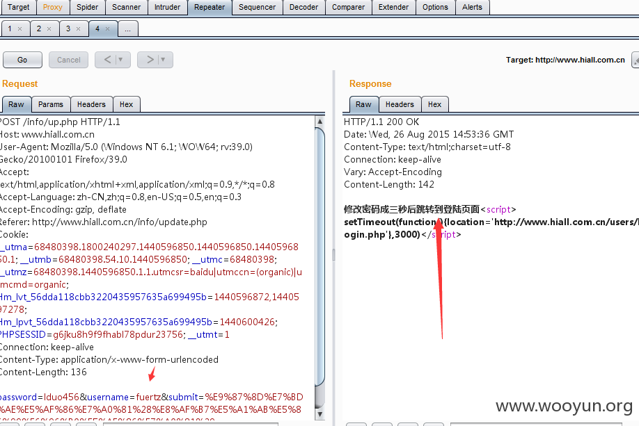Click the Target URL label text
The width and height of the screenshot is (639, 426).
coord(565,60)
